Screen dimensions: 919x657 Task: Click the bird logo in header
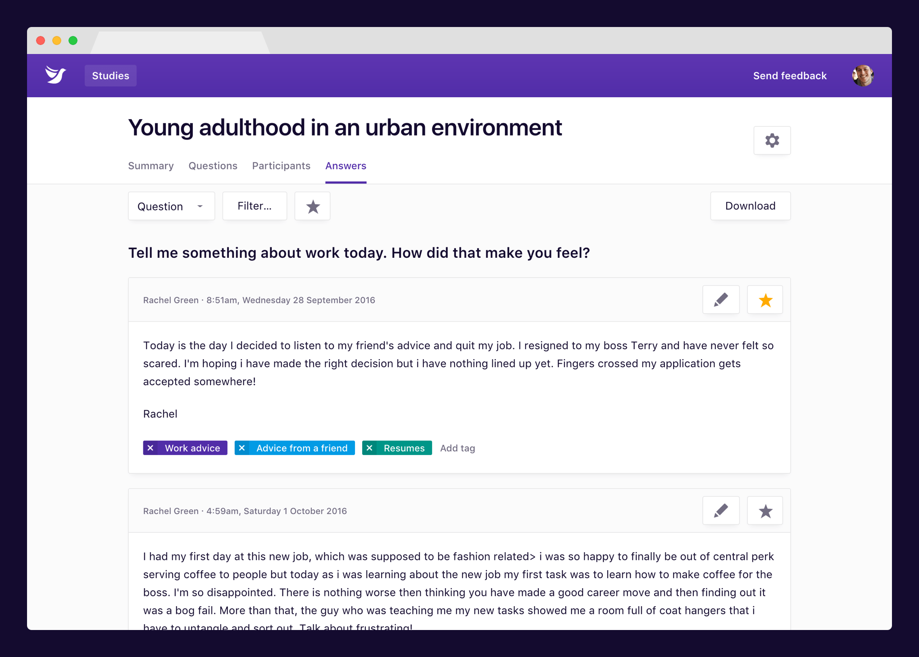(x=55, y=75)
